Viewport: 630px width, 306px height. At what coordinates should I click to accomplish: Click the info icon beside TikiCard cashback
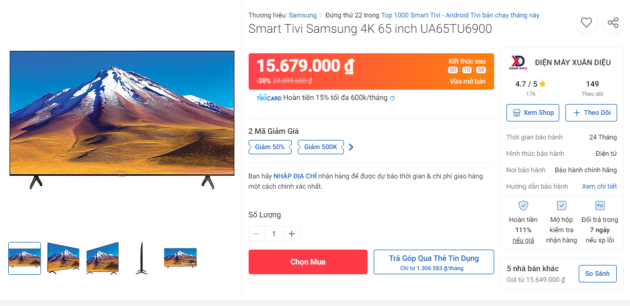[x=393, y=98]
